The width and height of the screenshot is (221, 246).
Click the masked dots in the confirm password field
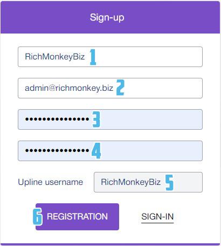tap(57, 150)
